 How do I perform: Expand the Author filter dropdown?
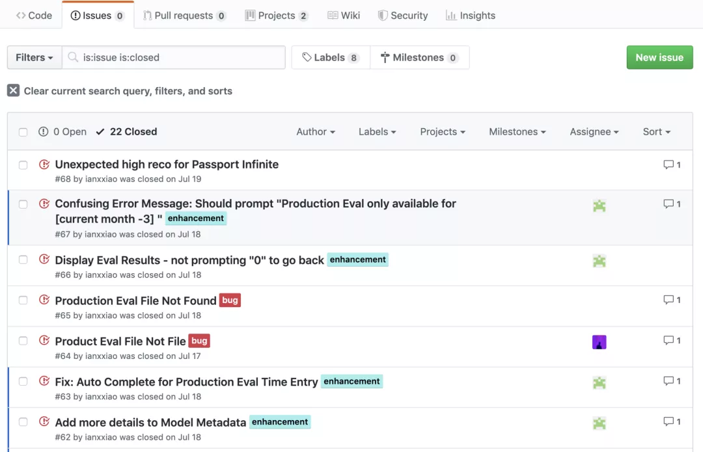coord(316,131)
